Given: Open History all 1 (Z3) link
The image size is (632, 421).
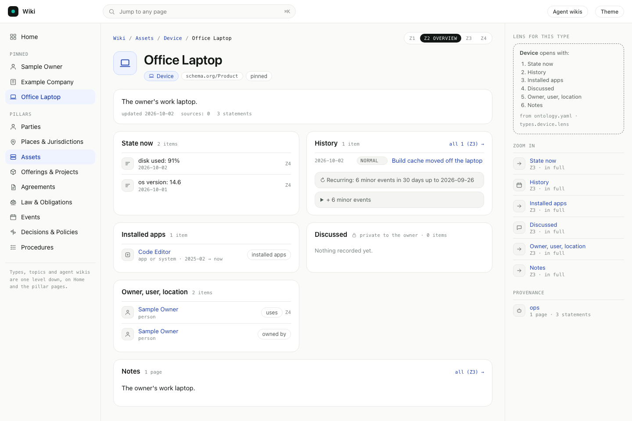Looking at the screenshot, I should click(467, 144).
